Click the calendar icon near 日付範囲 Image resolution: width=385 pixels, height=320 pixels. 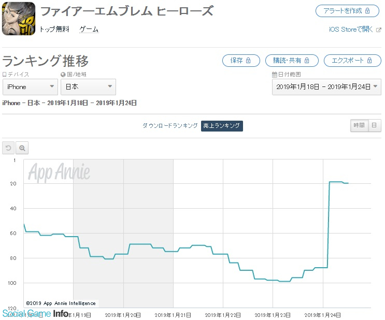pos(275,75)
